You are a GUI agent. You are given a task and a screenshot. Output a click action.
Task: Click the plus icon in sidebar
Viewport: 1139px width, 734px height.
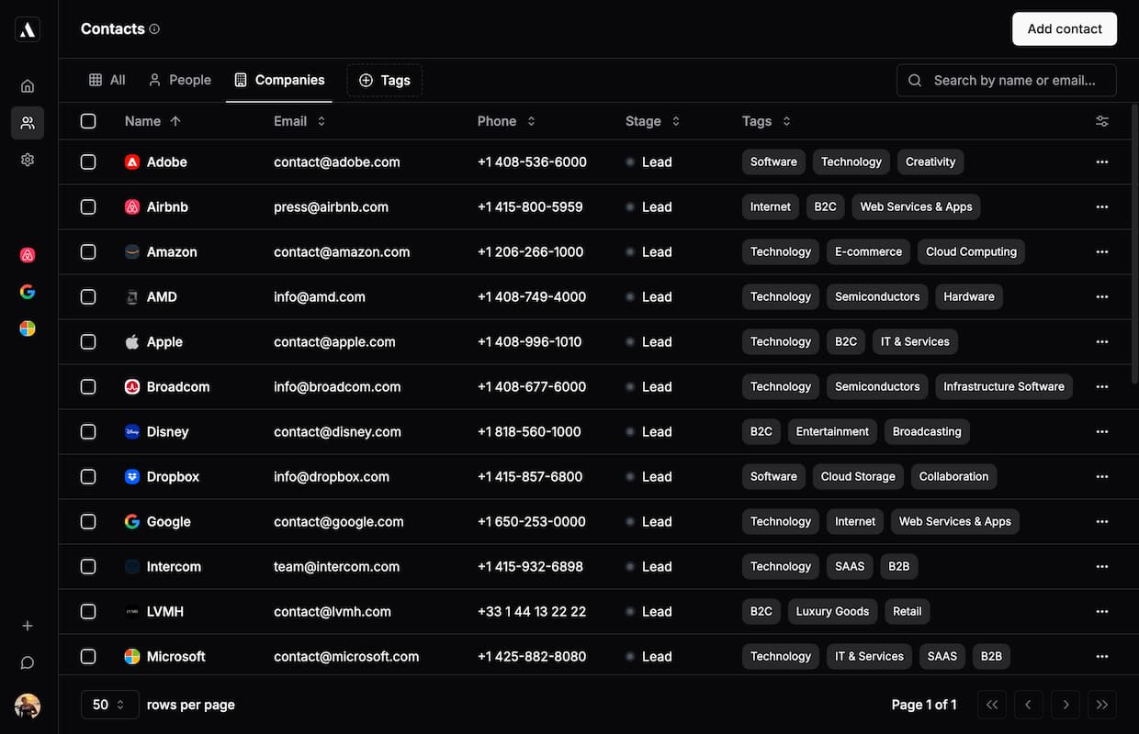point(28,626)
